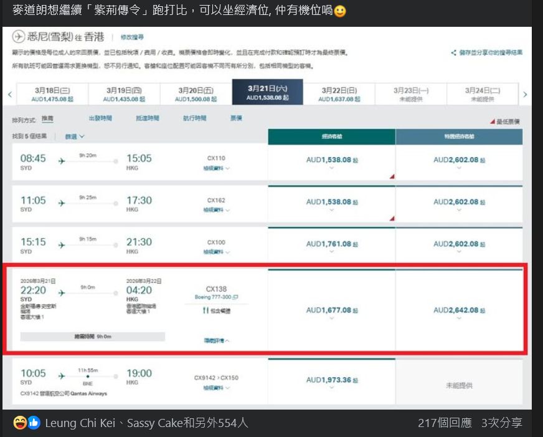Select the AUD2,642.08 premium economy fare for CX138
This screenshot has width=543, height=437.
pyautogui.click(x=458, y=310)
